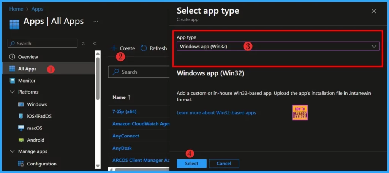Click the magnifier icon in sidebar search

pyautogui.click(x=13, y=44)
